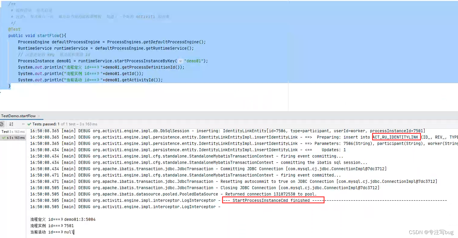Click ACT_RU_IDENTITYLINK table name in log

click(x=395, y=137)
